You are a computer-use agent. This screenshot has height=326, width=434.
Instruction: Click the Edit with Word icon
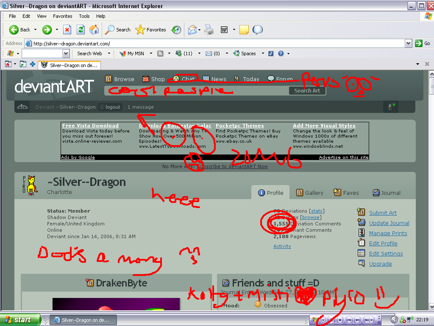(x=224, y=30)
